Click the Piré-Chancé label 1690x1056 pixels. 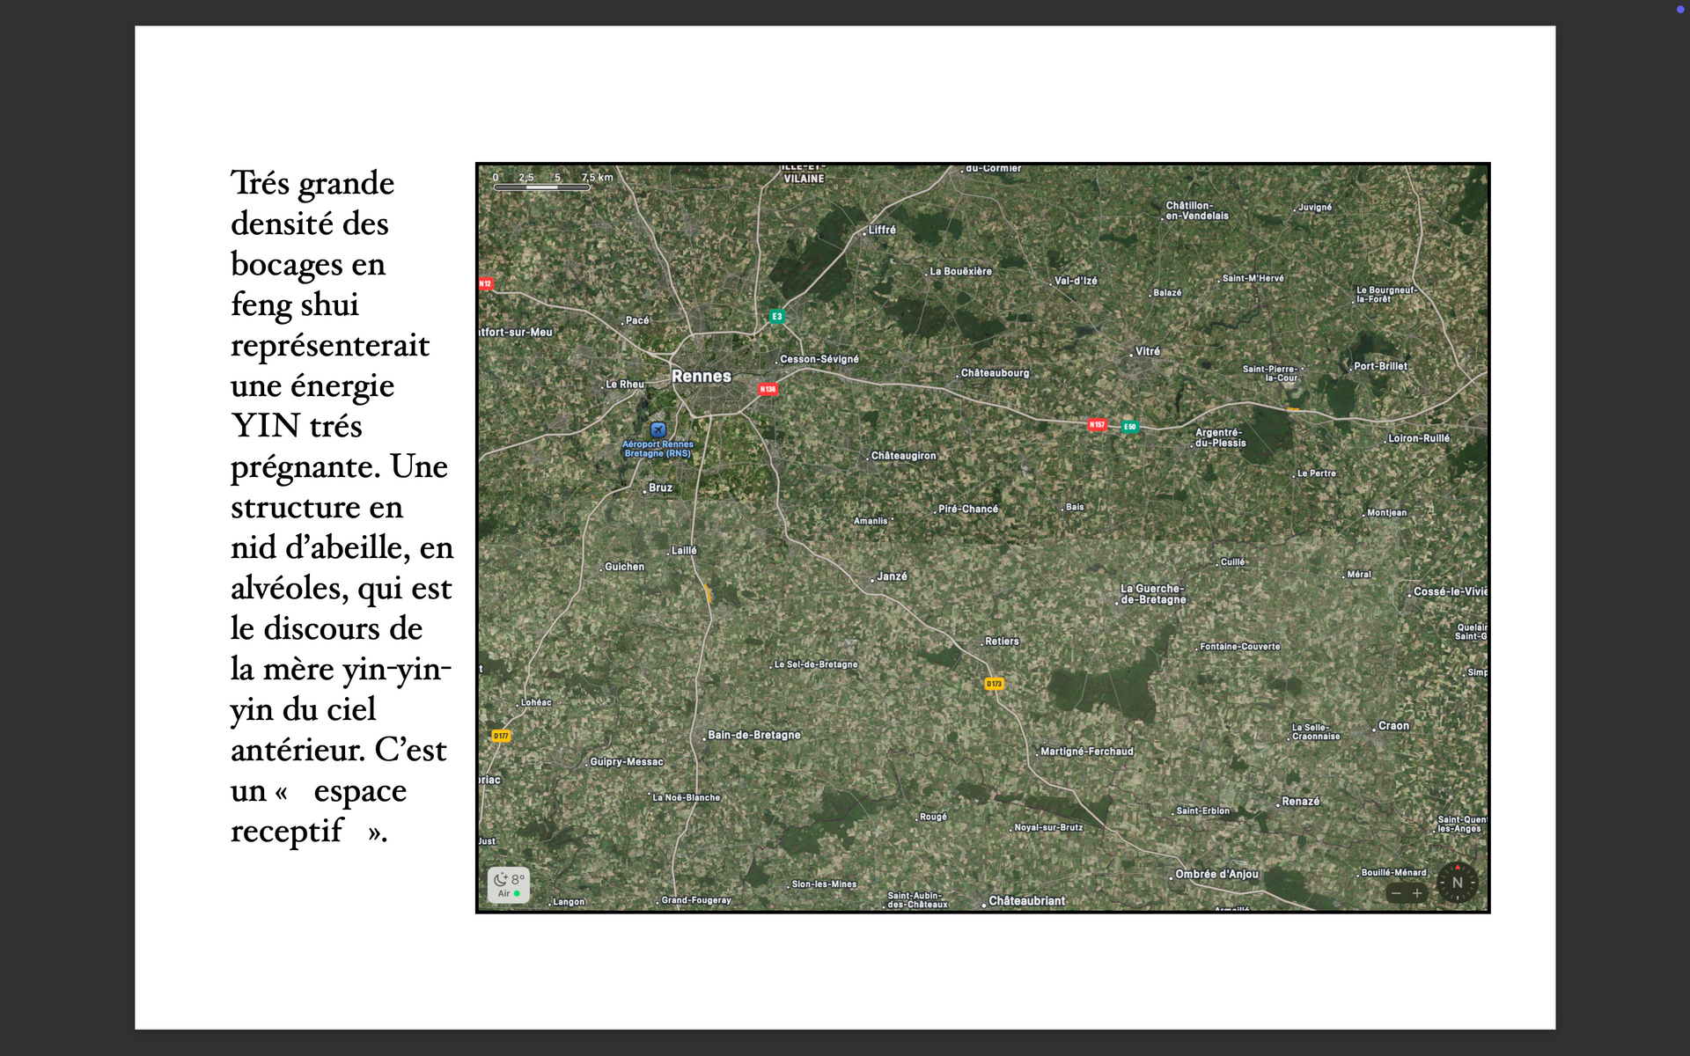point(968,510)
